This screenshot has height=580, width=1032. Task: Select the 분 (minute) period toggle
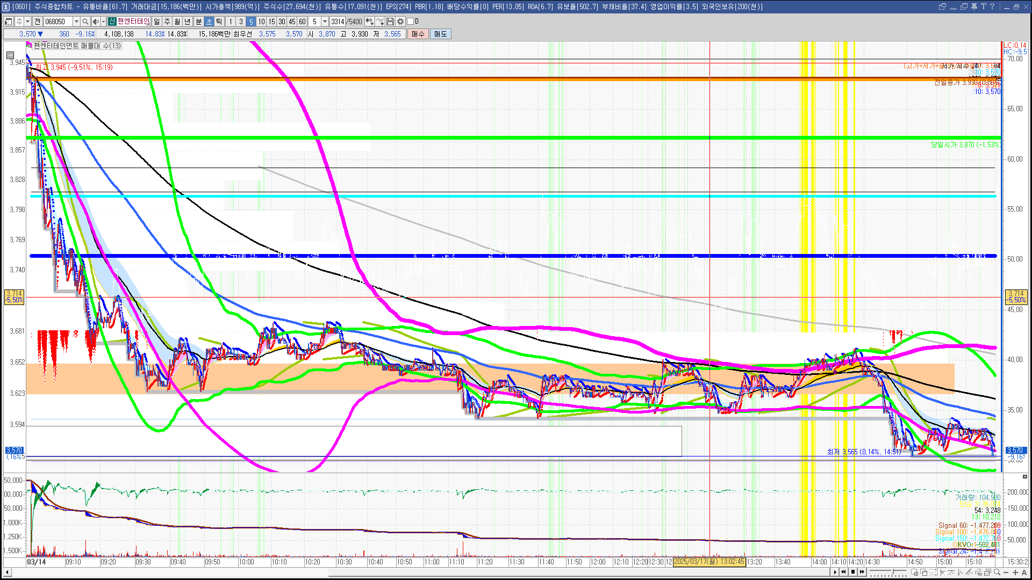198,21
